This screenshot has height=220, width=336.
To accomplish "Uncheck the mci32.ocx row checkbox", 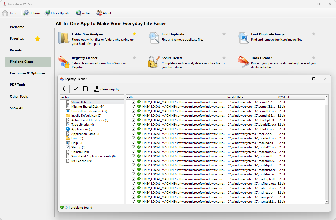I will point(134,134).
